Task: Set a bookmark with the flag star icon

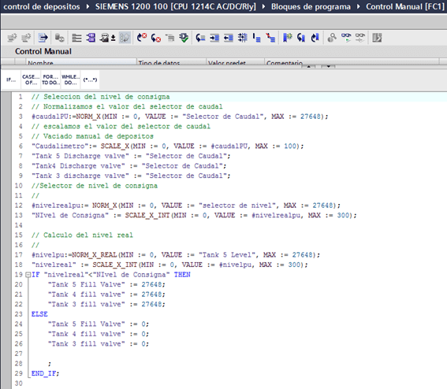Action: [287, 38]
